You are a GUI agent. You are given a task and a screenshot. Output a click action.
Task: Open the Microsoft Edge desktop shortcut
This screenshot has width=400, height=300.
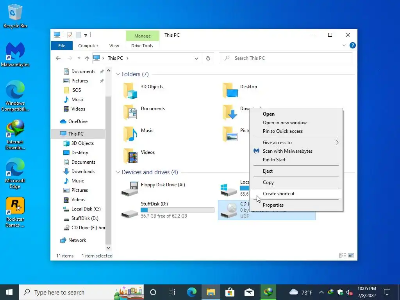coord(15,173)
